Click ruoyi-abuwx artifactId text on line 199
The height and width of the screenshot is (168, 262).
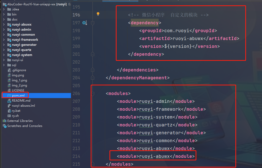[x=188, y=39]
